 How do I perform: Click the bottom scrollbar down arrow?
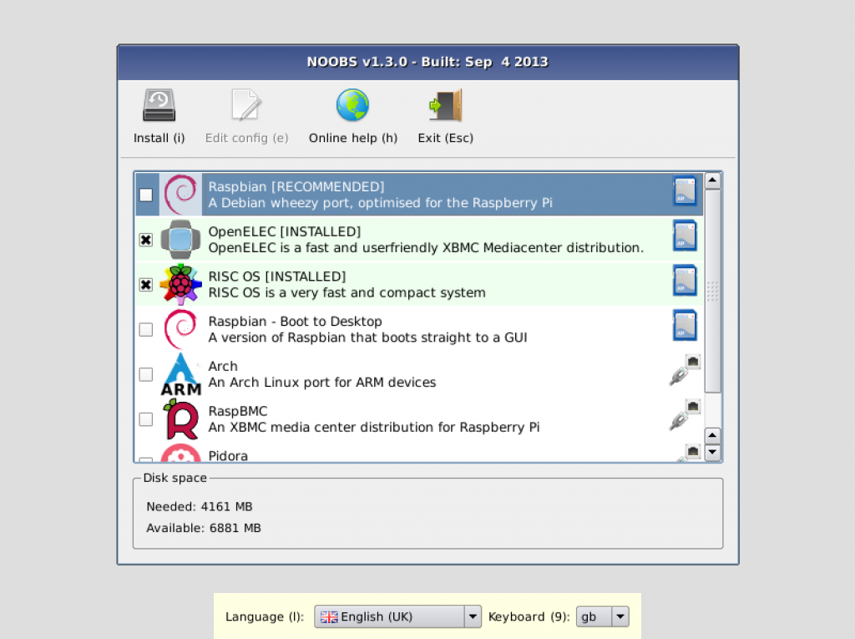click(x=712, y=453)
